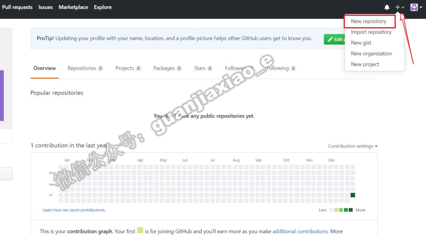Open Learn how we count contributions link

click(74, 210)
